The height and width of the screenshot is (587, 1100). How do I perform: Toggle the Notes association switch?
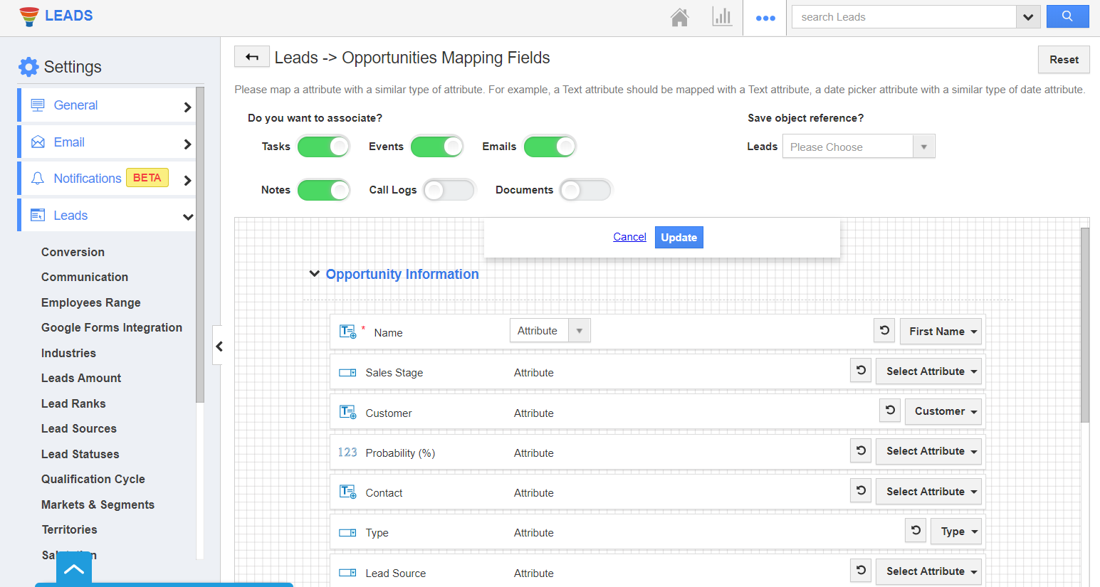pos(323,190)
